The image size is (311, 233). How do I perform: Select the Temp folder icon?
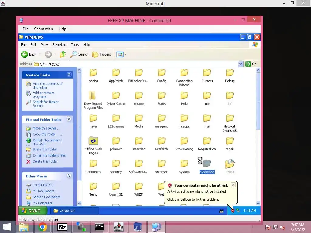tap(93, 187)
